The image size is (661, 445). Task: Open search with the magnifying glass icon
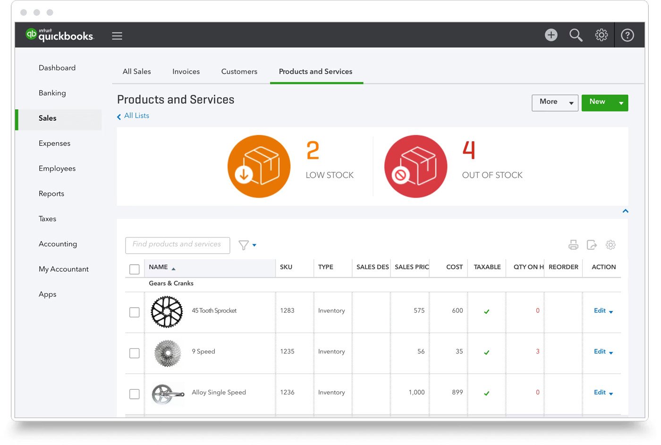click(x=576, y=35)
